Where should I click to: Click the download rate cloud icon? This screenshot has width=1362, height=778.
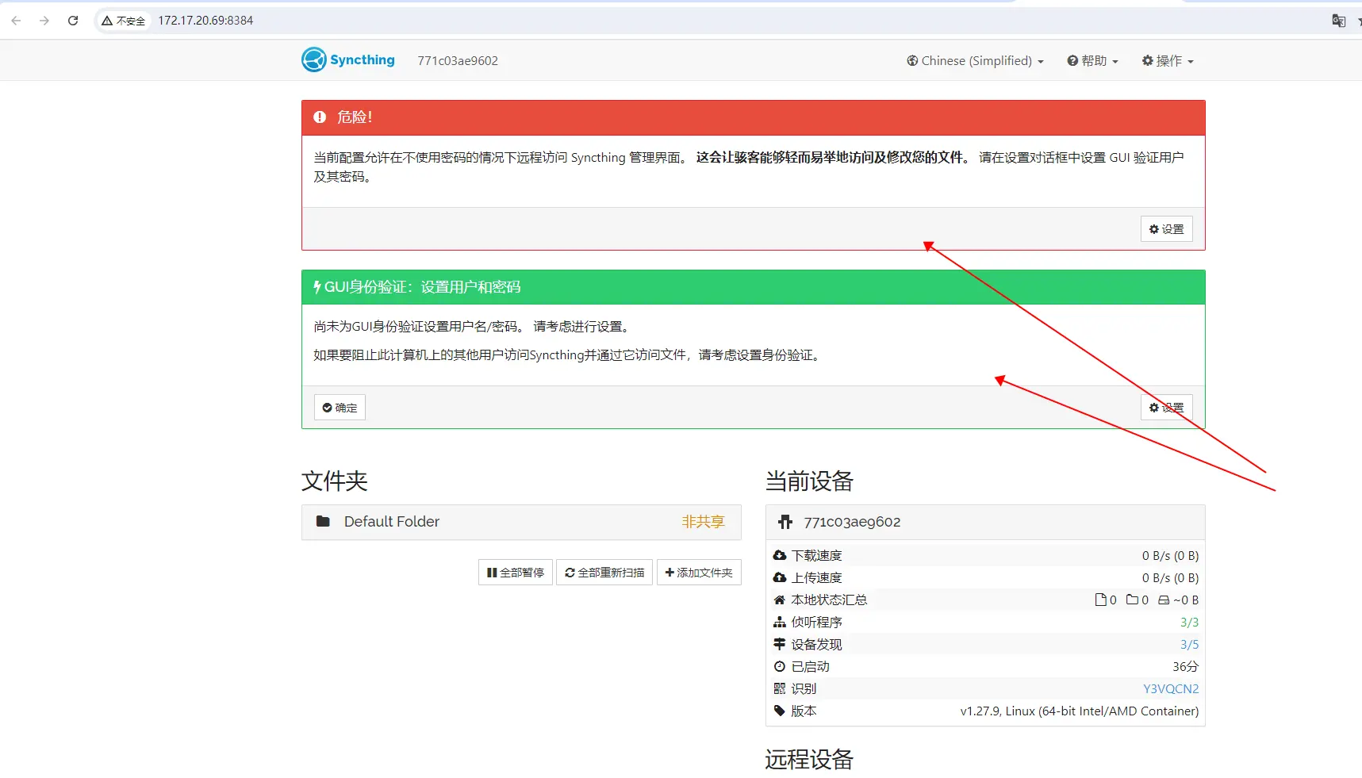click(x=780, y=556)
